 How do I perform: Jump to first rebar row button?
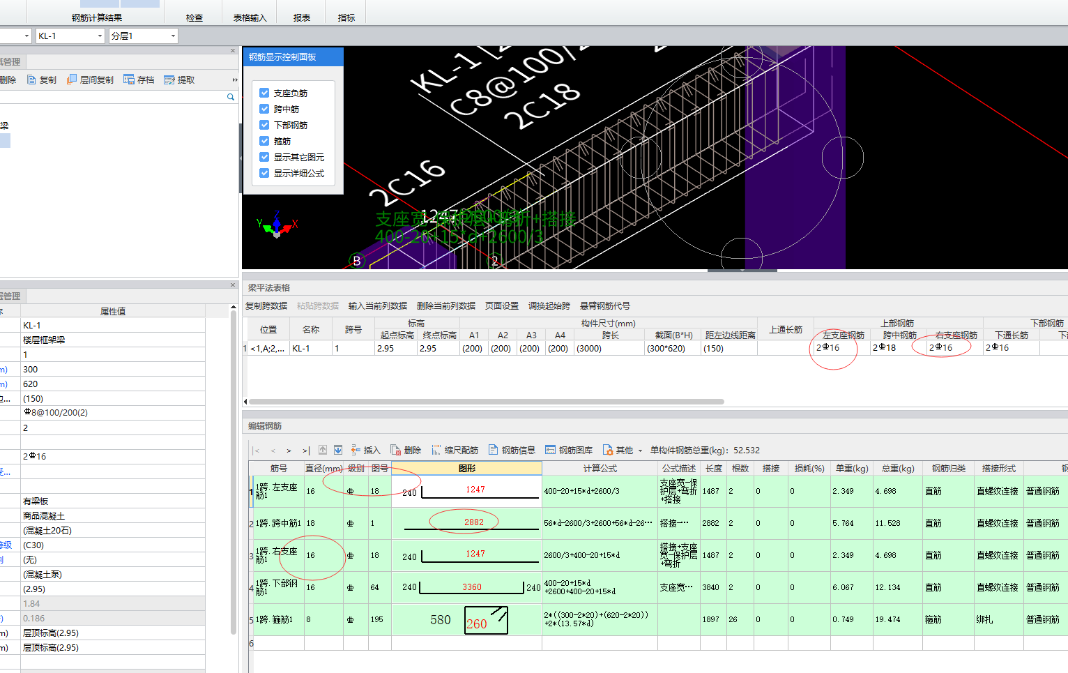point(257,451)
